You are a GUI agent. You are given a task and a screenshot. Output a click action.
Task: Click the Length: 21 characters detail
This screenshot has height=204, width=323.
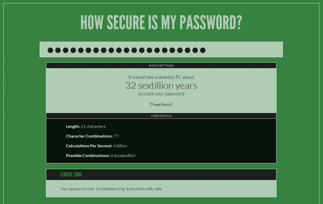coord(85,126)
